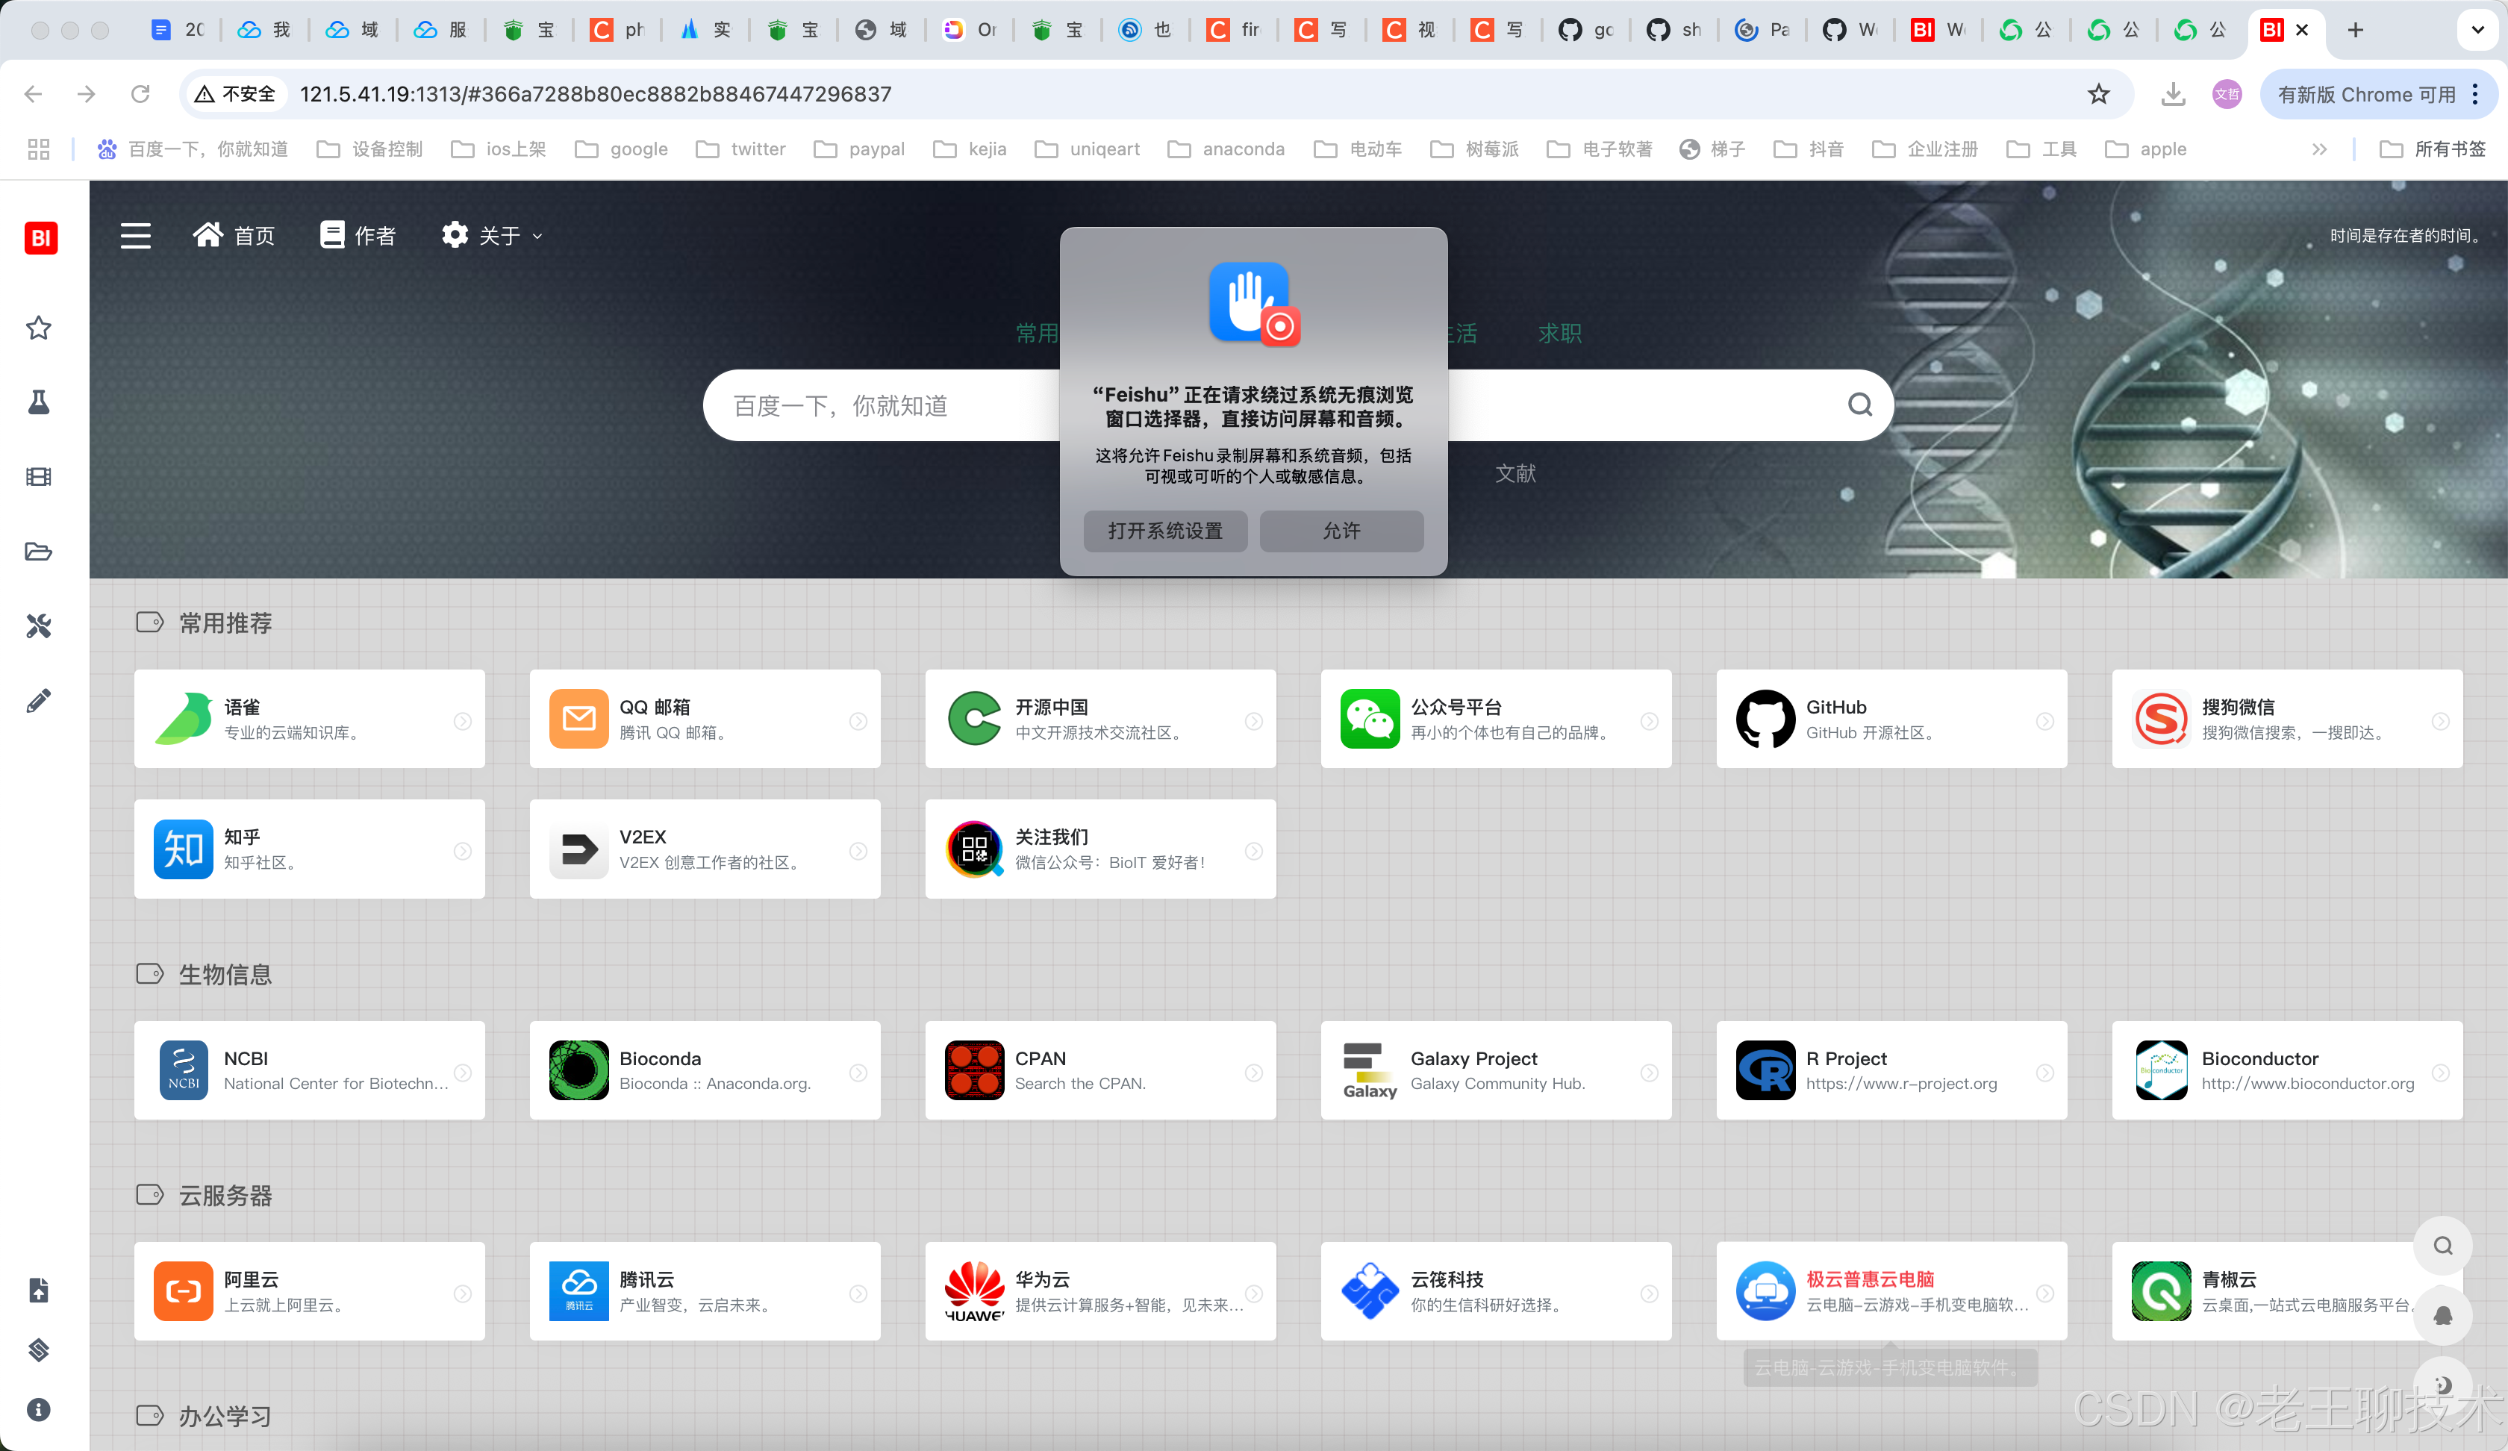
Task: Open the pencil sidebar icon
Action: 39,701
